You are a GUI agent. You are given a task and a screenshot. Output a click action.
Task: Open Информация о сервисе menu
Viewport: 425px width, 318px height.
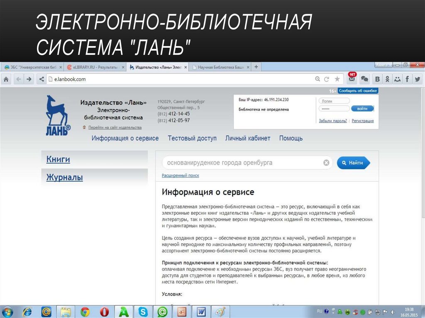(x=125, y=138)
